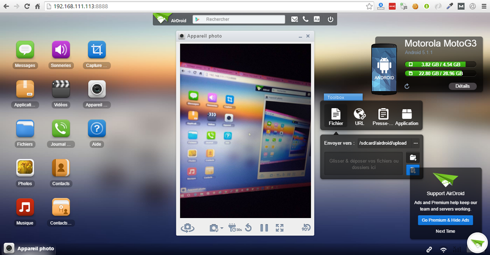Select the Presse-papiers tab in Toolbox
Screen dimensions: 490x255
point(383,117)
